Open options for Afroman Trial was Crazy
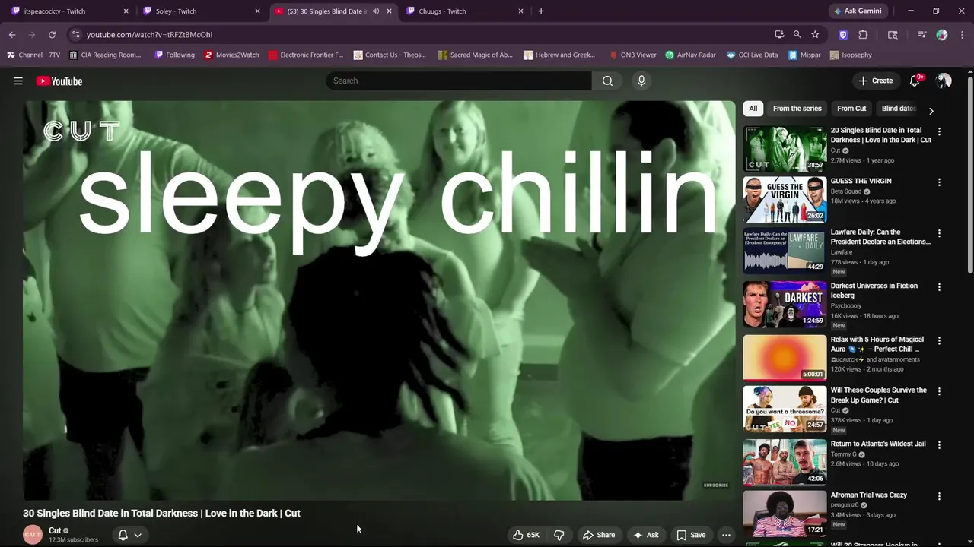Image resolution: width=974 pixels, height=547 pixels. coord(939,496)
